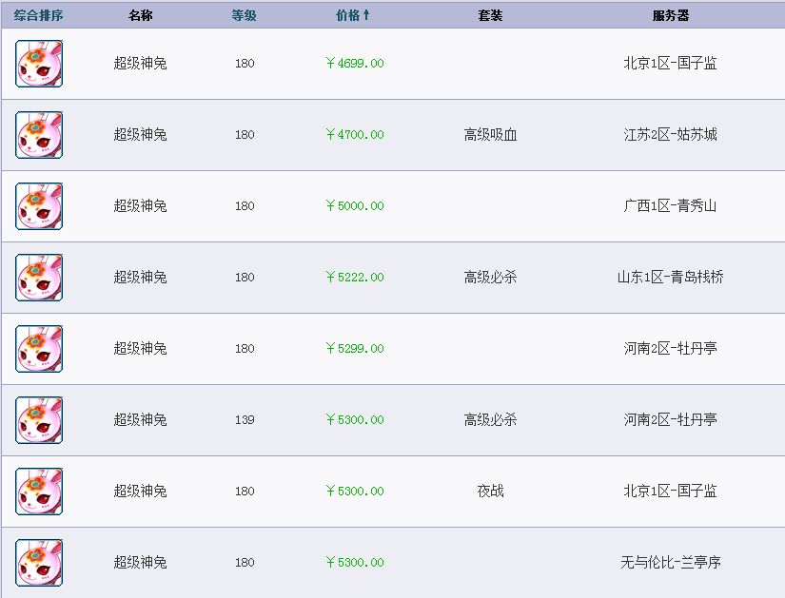Image resolution: width=785 pixels, height=598 pixels.
Task: Select price ¥5222.00 listing
Action: click(x=355, y=278)
